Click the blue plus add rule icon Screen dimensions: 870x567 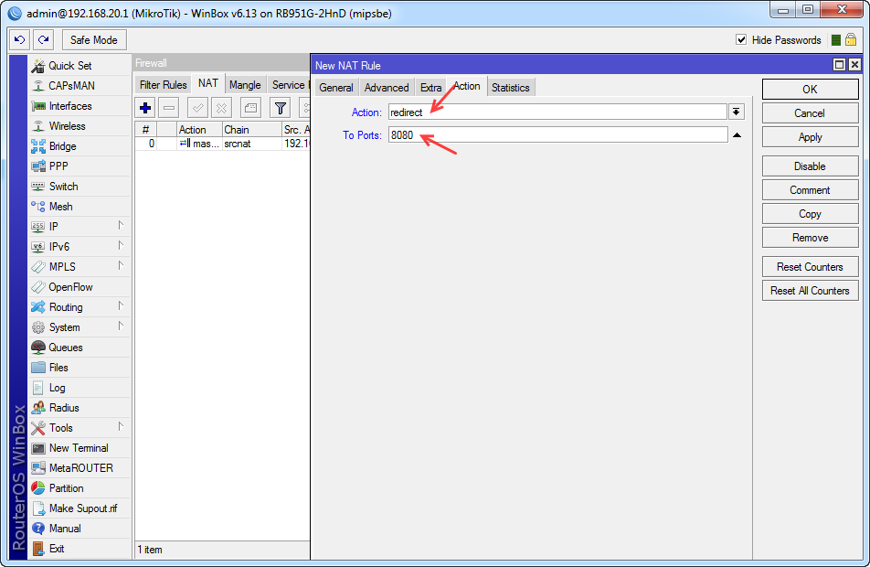145,108
